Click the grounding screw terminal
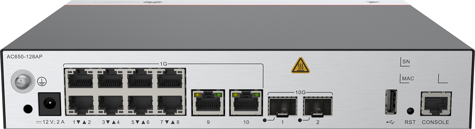The width and height of the screenshot is (475, 129). coord(20,82)
